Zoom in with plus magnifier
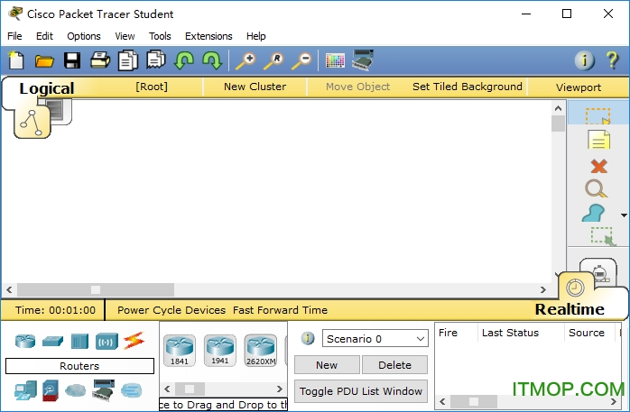 [246, 61]
